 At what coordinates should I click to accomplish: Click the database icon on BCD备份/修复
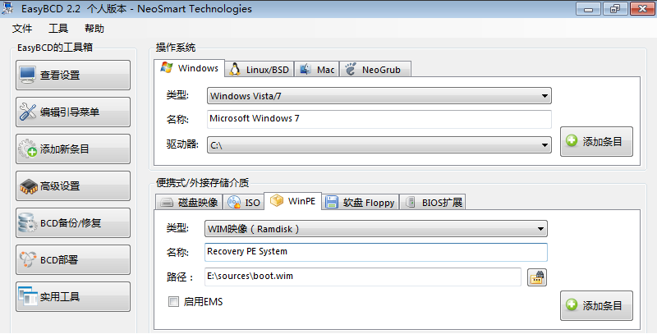click(28, 222)
